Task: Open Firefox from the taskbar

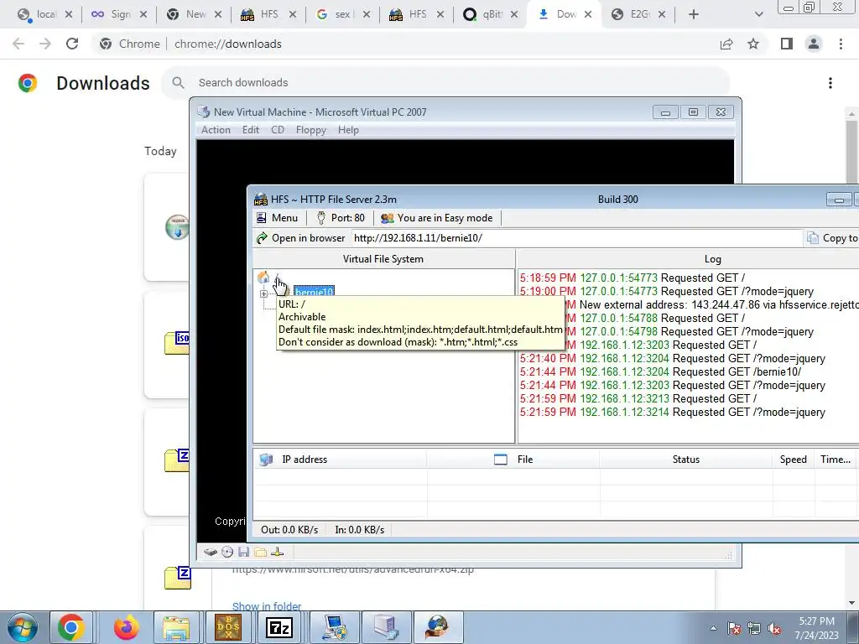Action: [x=126, y=627]
